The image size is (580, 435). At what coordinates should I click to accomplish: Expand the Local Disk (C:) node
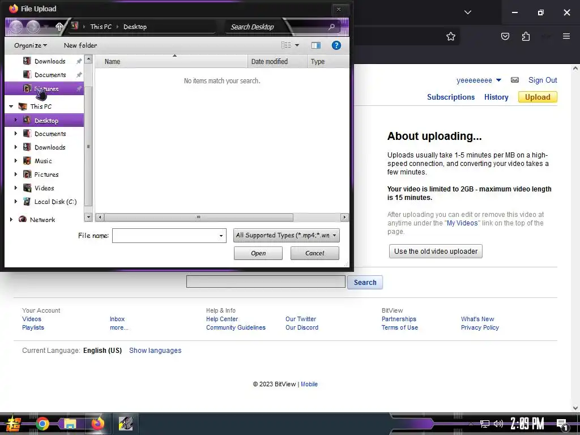tap(15, 202)
